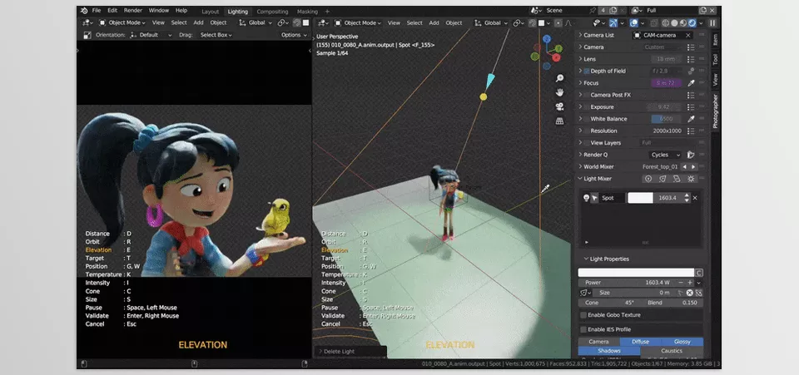Open the Resolution presets list icon

click(691, 131)
